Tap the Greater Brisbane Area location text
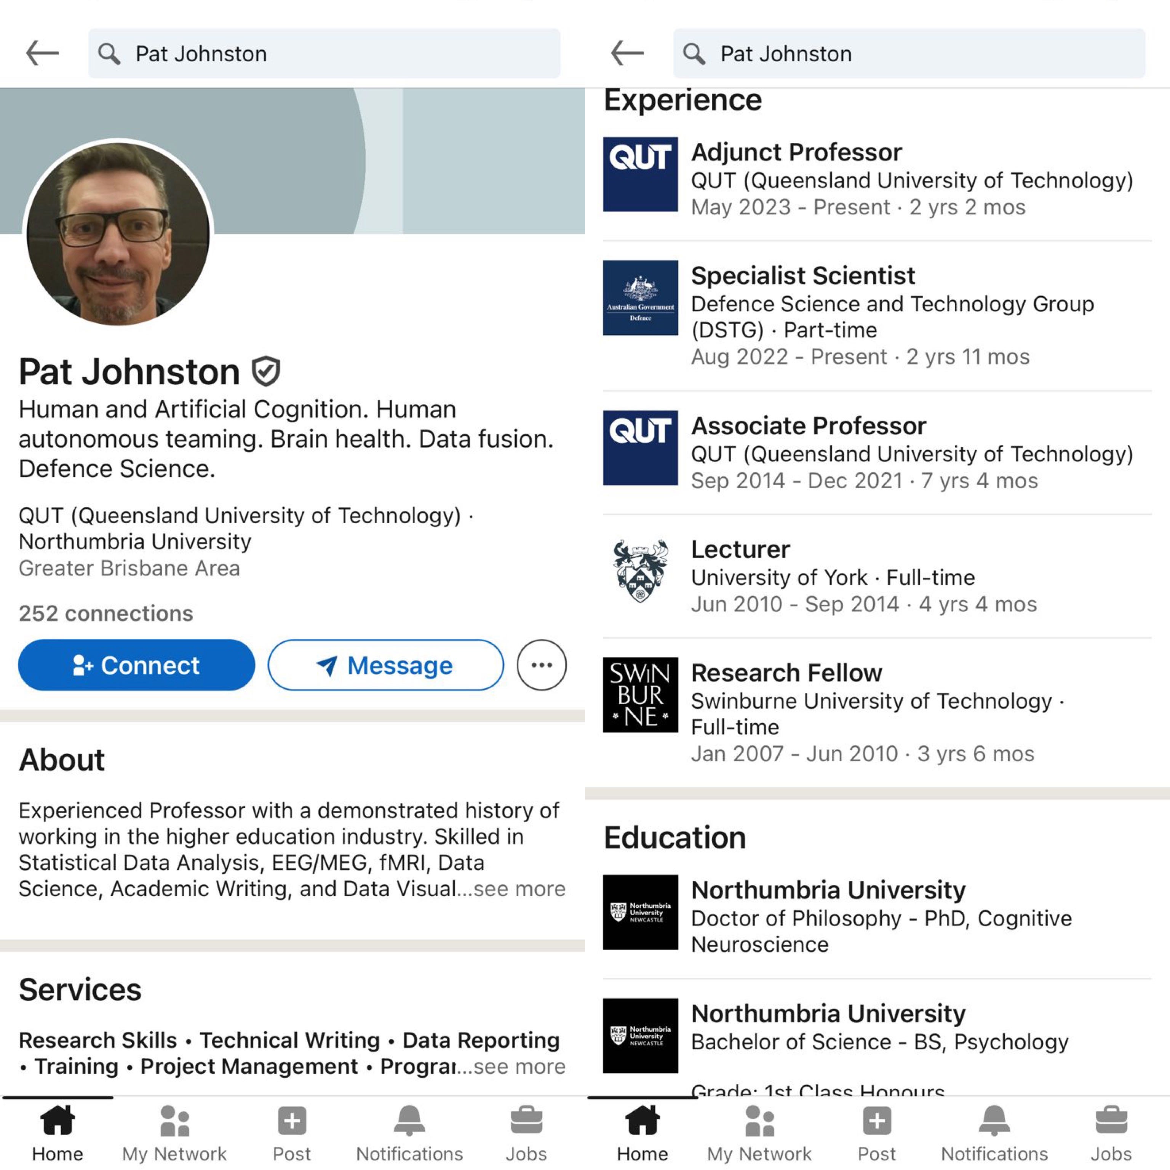Viewport: 1170px width, 1170px height. [x=129, y=568]
